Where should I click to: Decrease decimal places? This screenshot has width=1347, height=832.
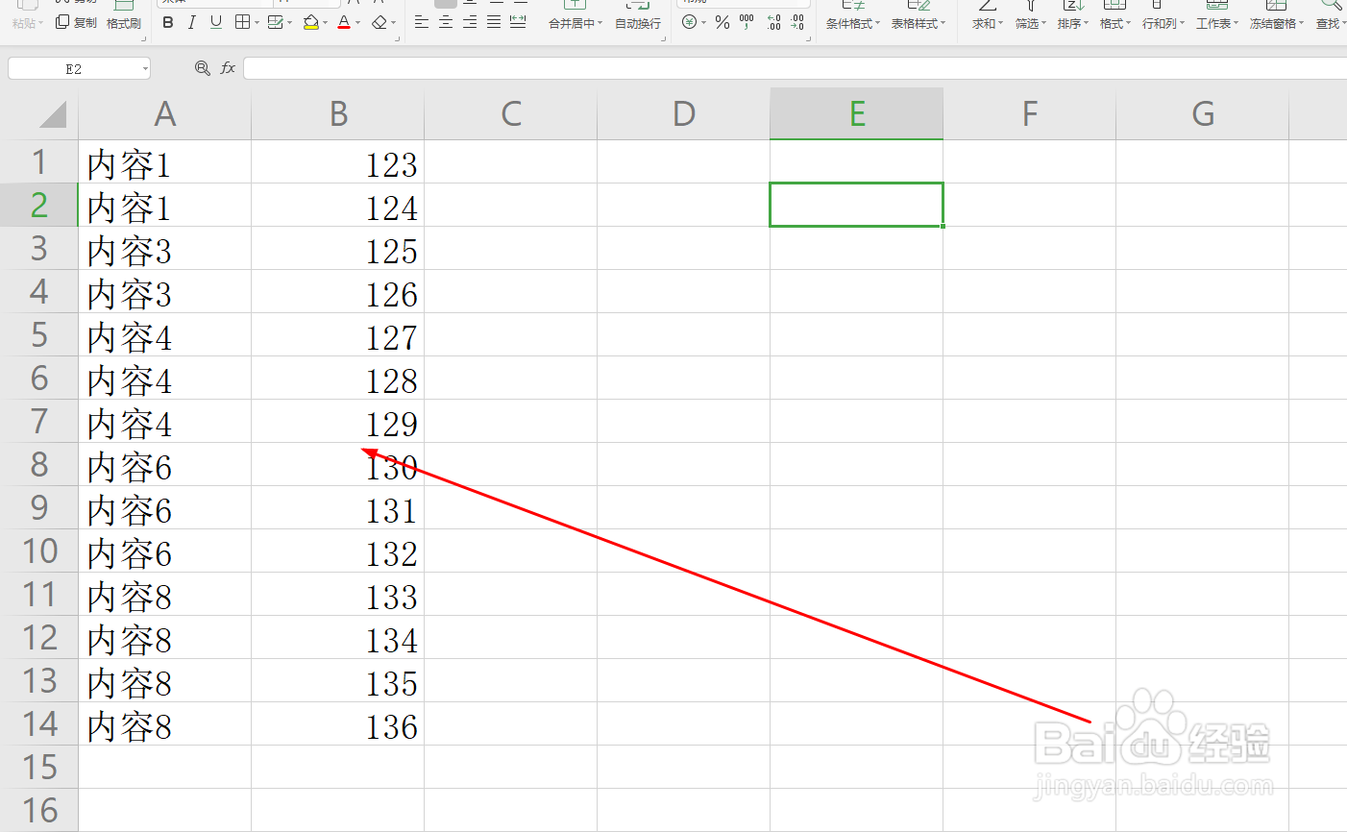pyautogui.click(x=797, y=22)
